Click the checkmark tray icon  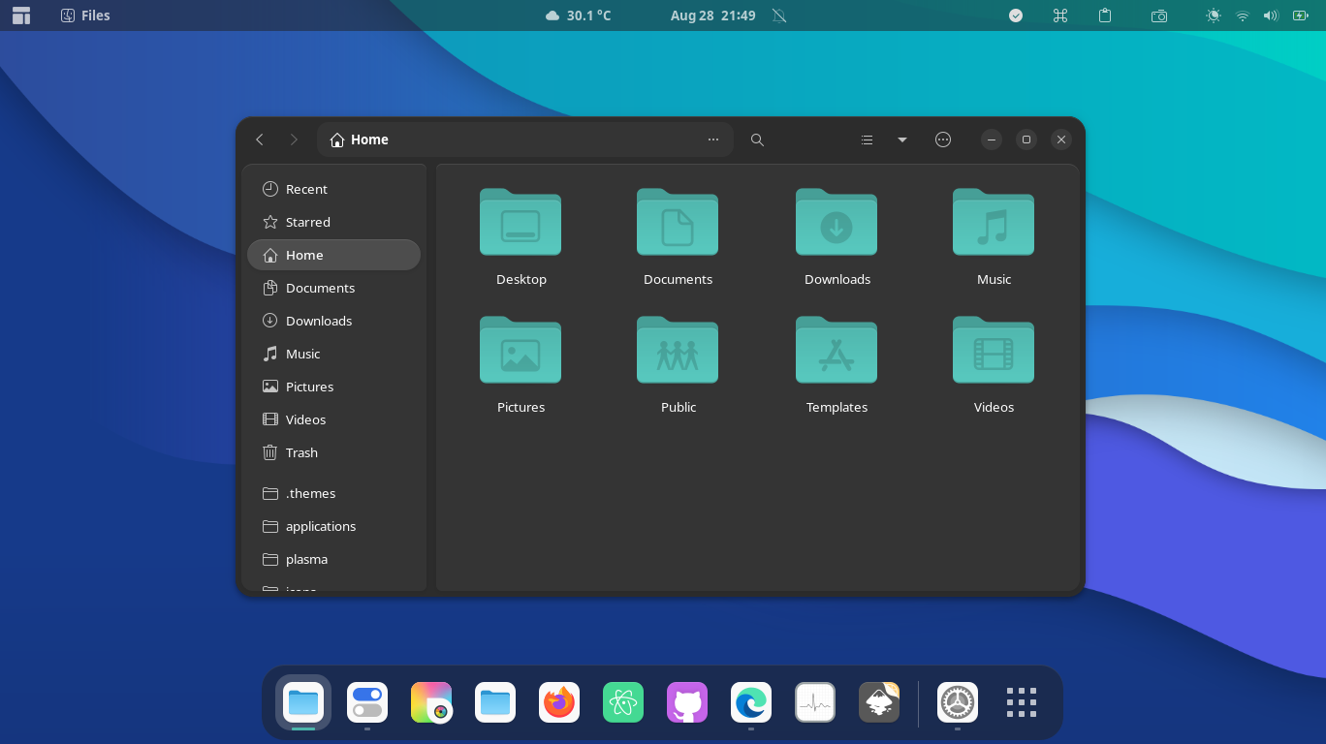click(1016, 15)
